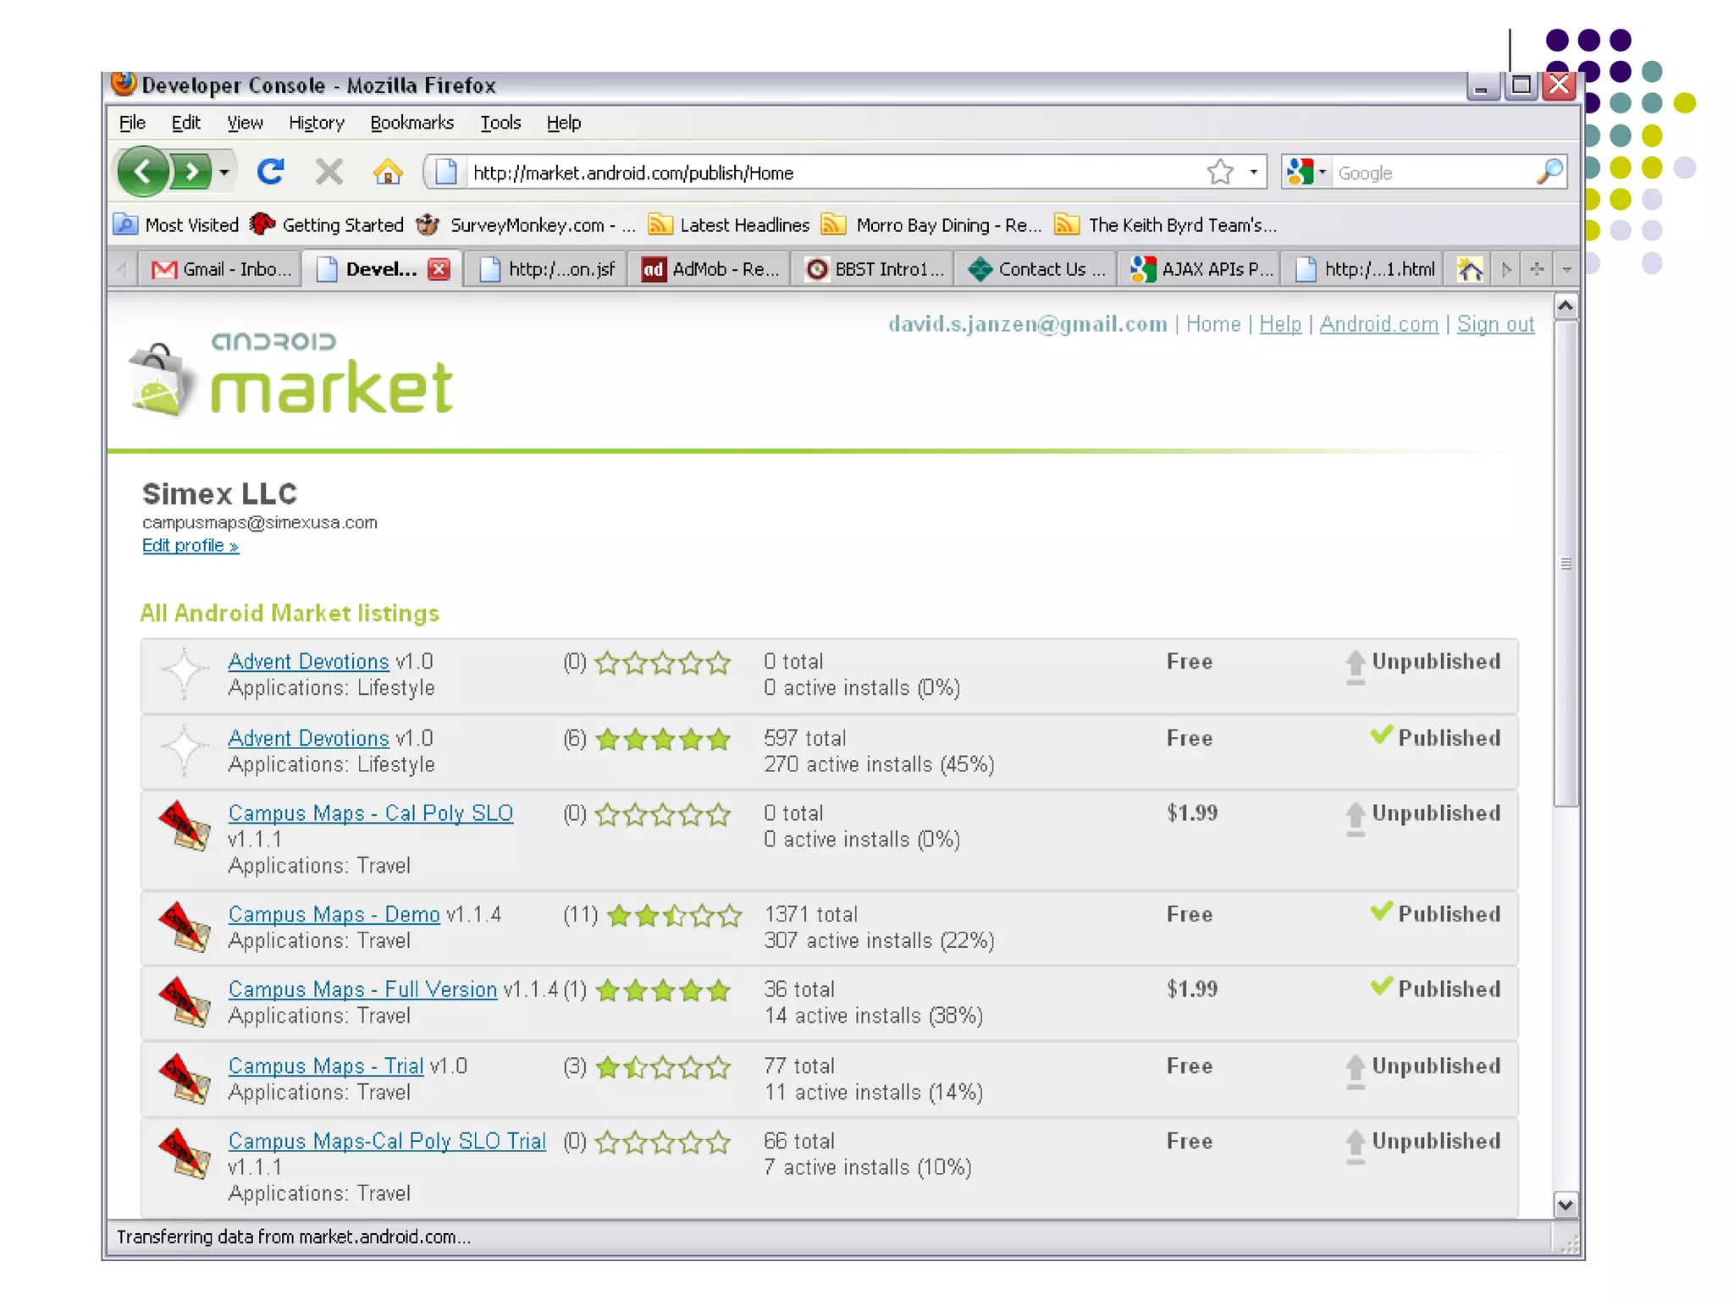Open the list all tabs dropdown
This screenshot has height=1300, width=1734.
point(1566,269)
